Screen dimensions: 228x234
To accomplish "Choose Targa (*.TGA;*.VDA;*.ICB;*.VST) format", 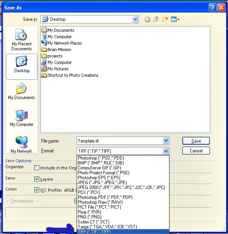I will pyautogui.click(x=123, y=227).
